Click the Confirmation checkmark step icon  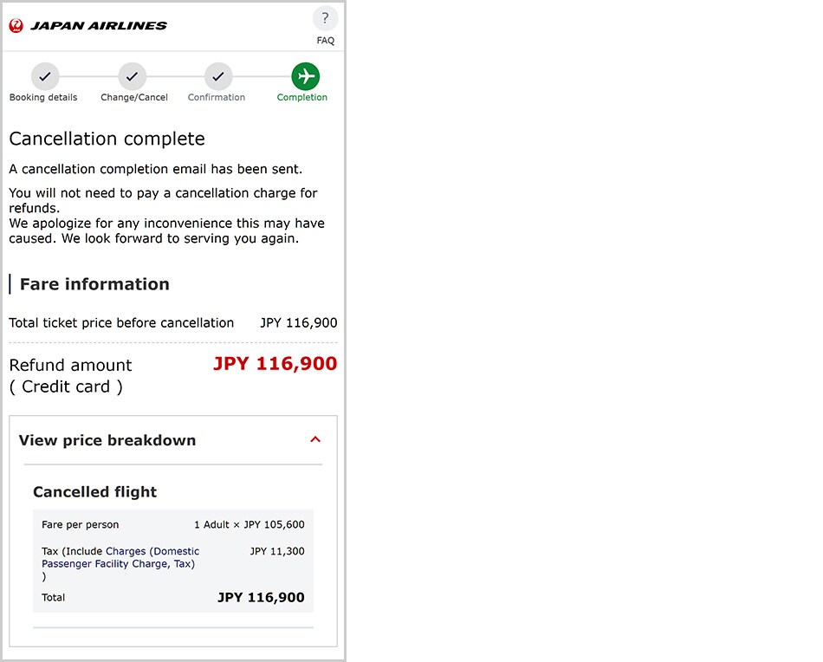pyautogui.click(x=218, y=76)
